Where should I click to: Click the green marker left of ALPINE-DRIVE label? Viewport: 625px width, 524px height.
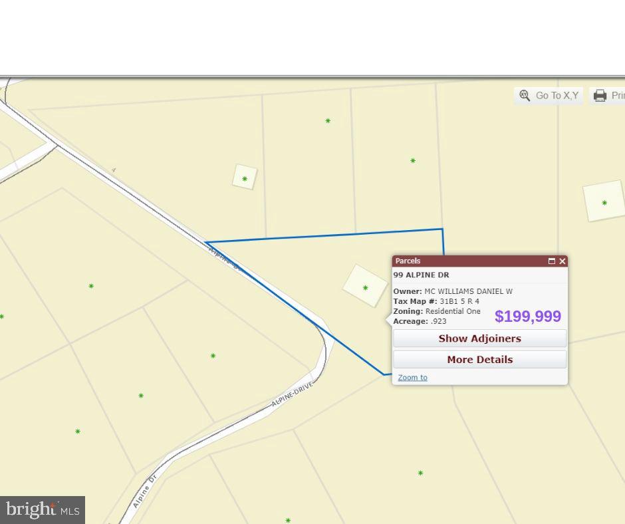(213, 356)
